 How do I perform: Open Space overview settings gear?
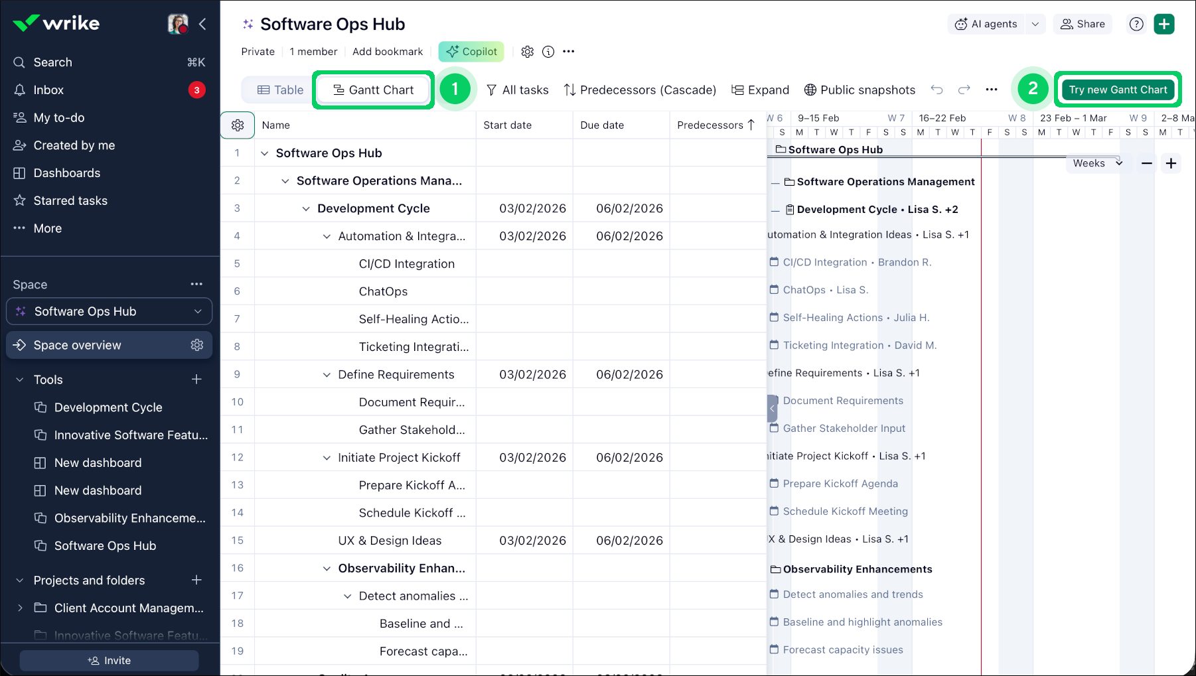197,345
